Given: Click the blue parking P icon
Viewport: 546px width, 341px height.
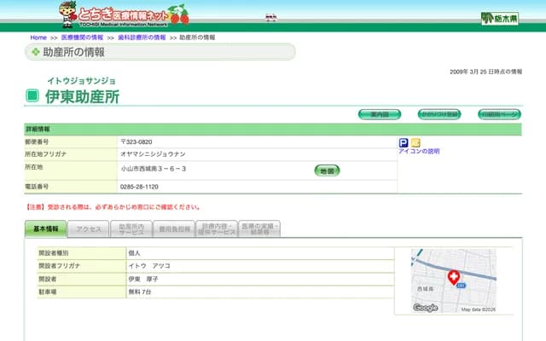Looking at the screenshot, I should [x=404, y=142].
